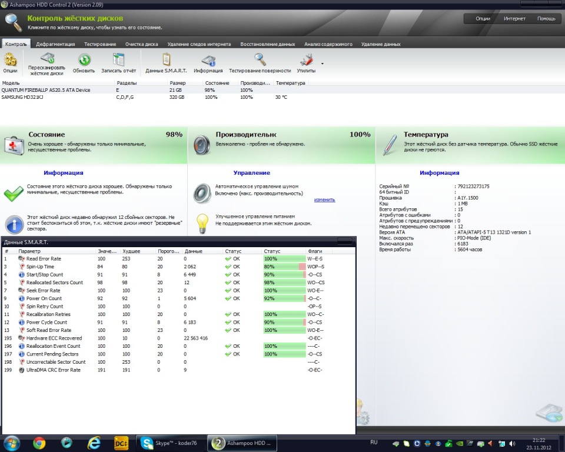Viewport: 565px width, 452px height.
Task: Select the Start/Stop Count row
Action: coord(178,275)
